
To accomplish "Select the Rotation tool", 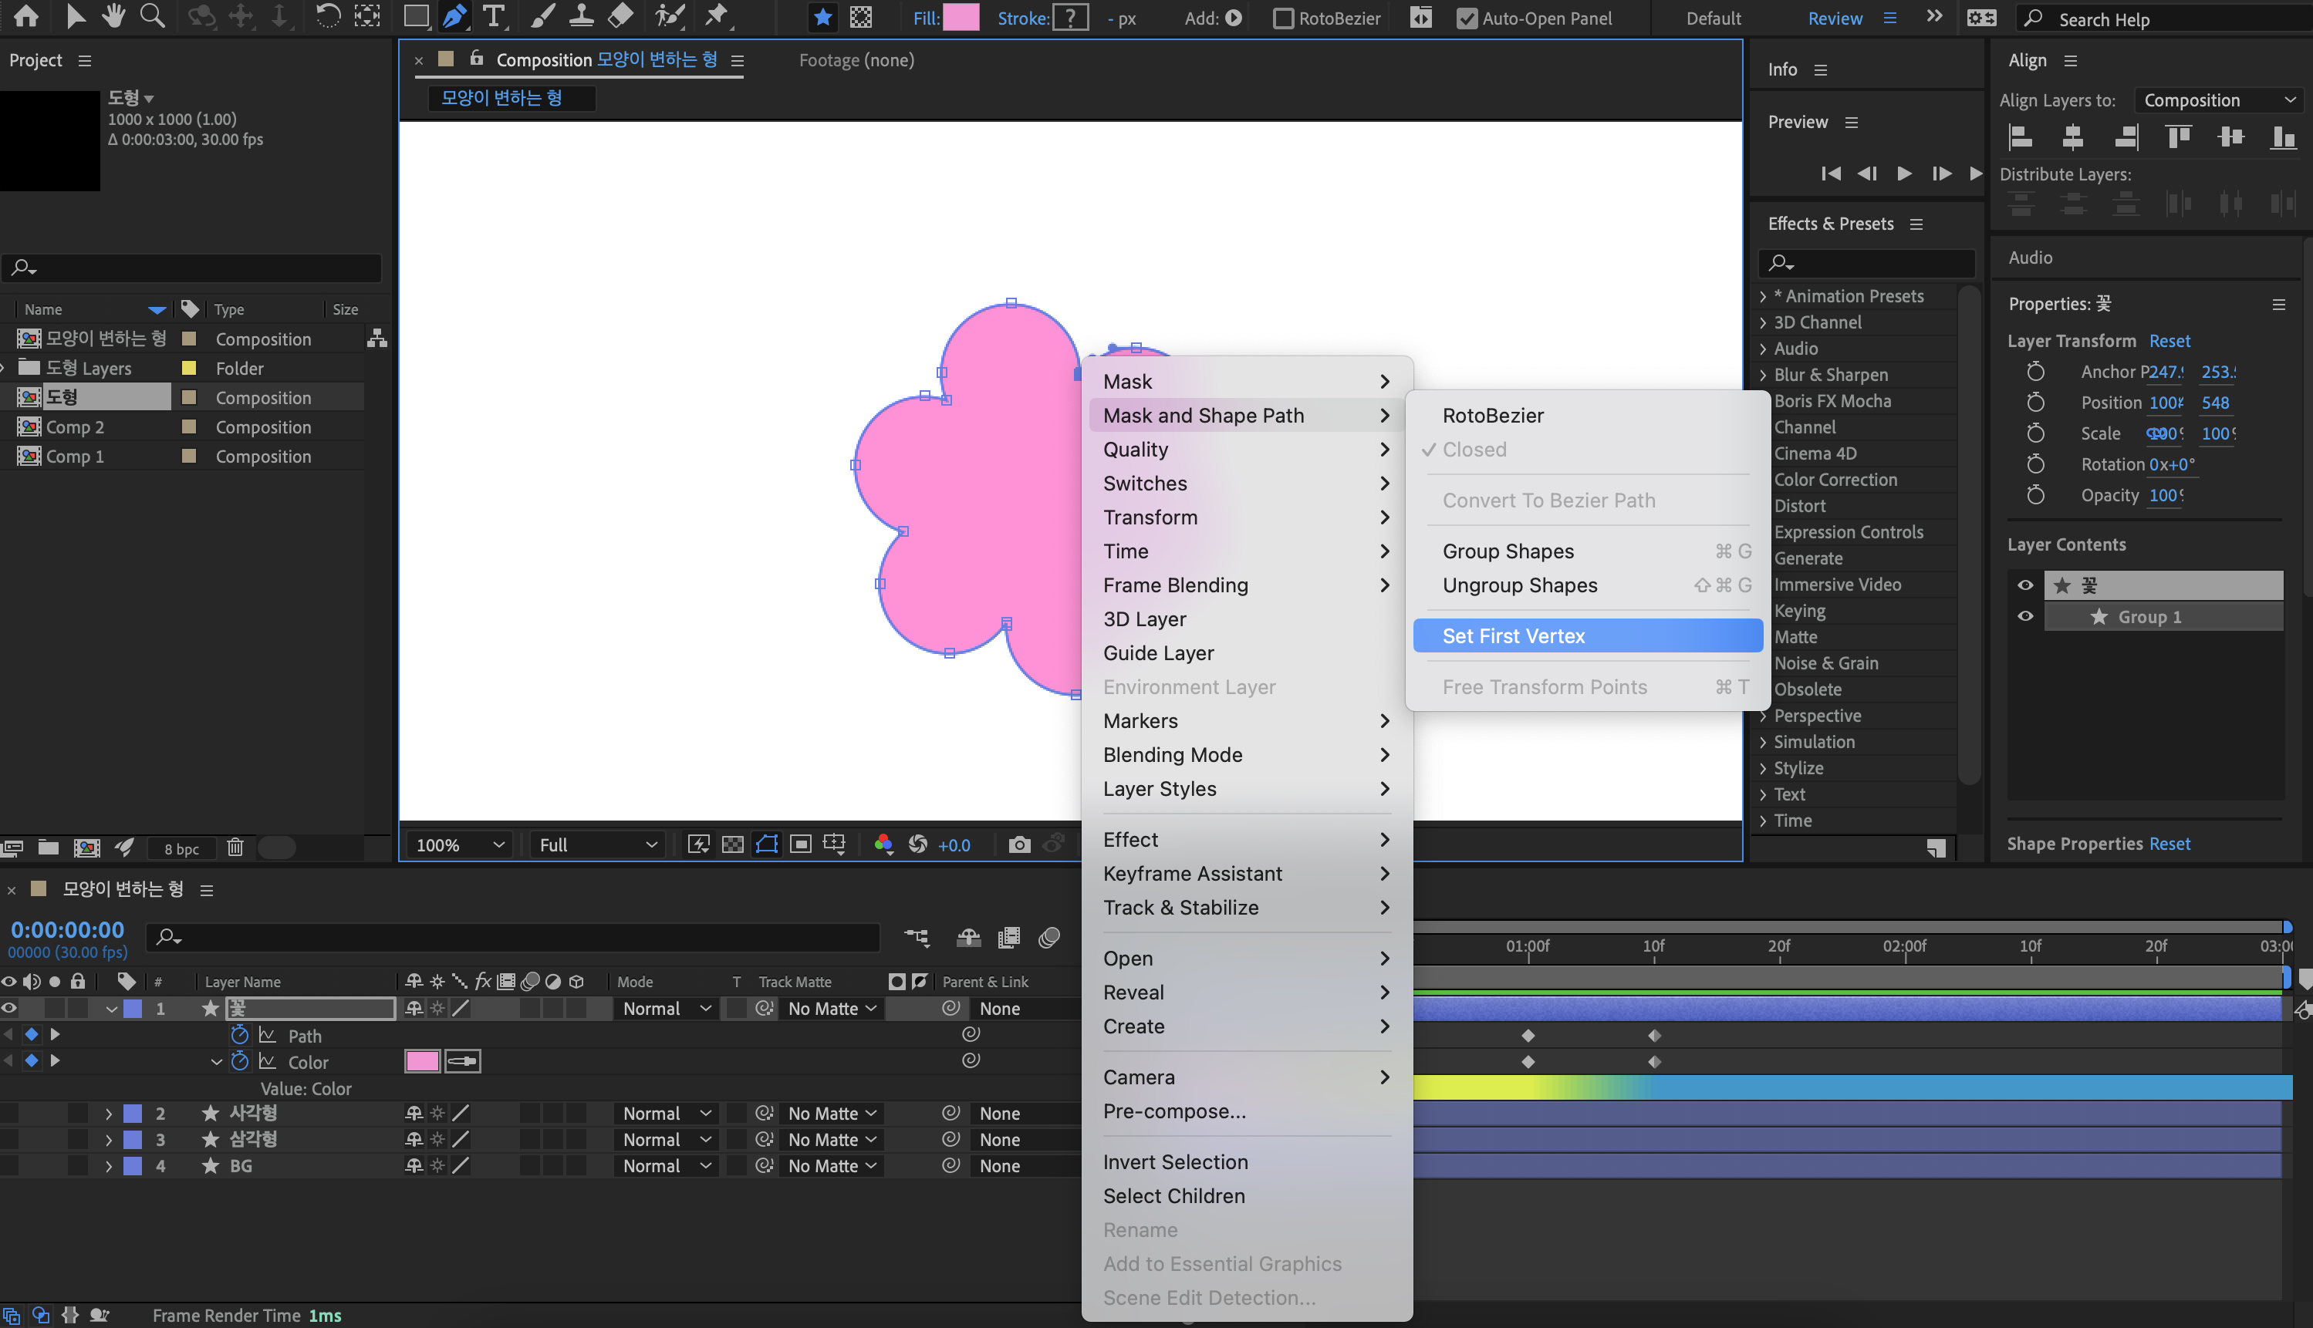I will tap(328, 15).
